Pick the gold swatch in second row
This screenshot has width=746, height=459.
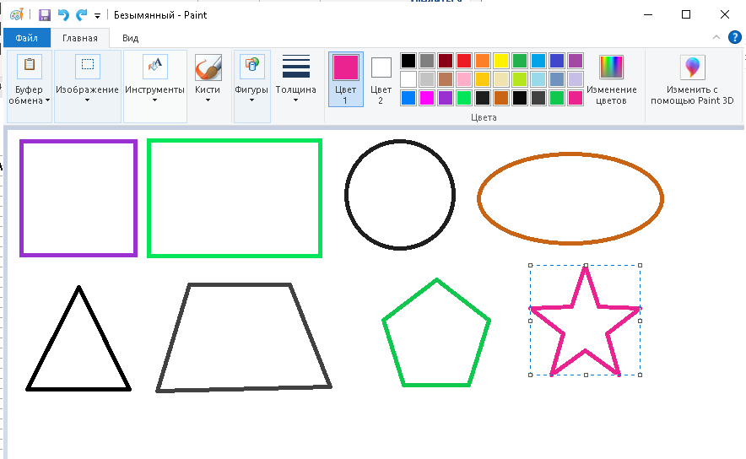(x=483, y=79)
